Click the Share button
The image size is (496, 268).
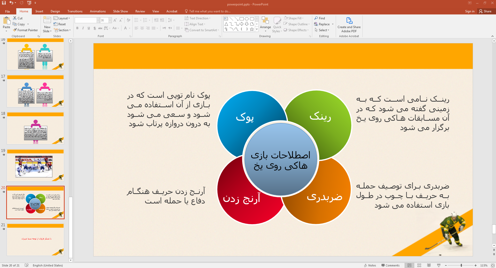point(485,11)
